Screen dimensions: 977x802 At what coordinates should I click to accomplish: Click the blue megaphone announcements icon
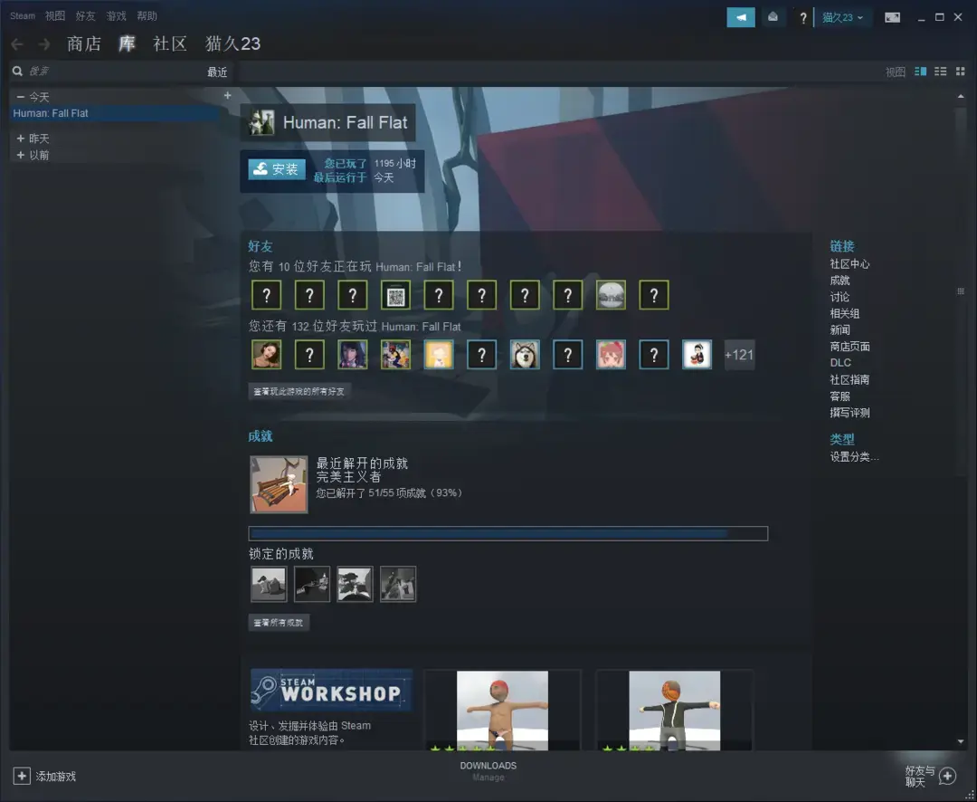(x=740, y=17)
